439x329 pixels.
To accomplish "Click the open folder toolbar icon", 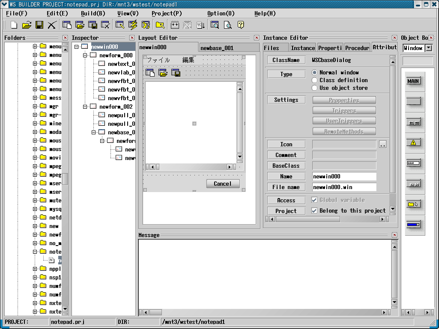I will click(27, 25).
